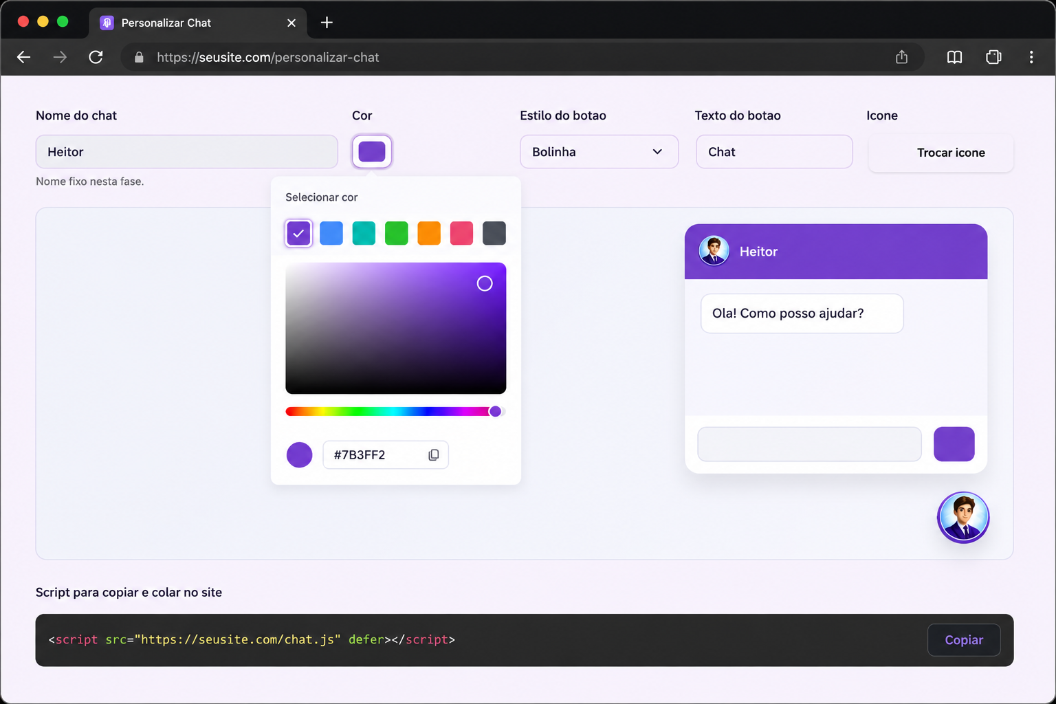Viewport: 1056px width, 704px height.
Task: Click the Heitor name in chat header
Action: [758, 252]
